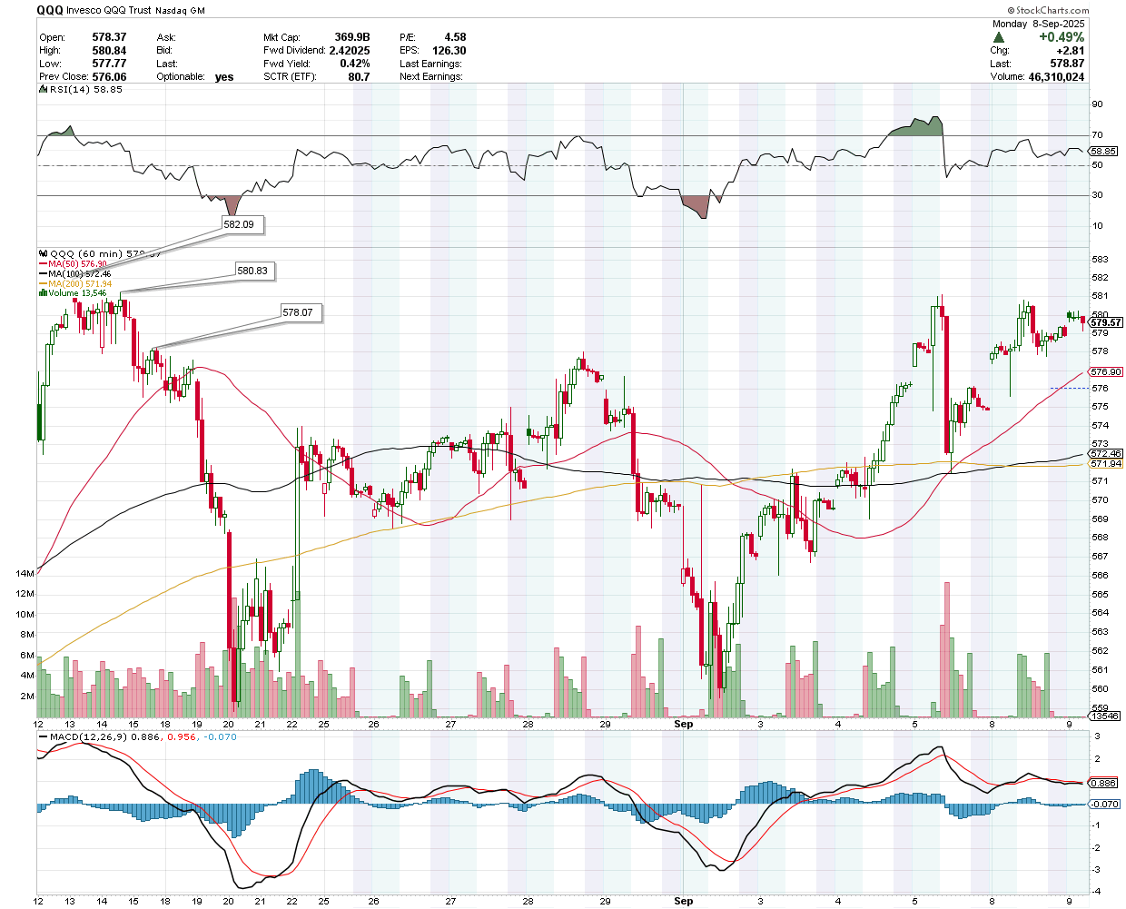This screenshot has height=909, width=1126.
Task: Click the EPS value 126.30
Action: [449, 51]
